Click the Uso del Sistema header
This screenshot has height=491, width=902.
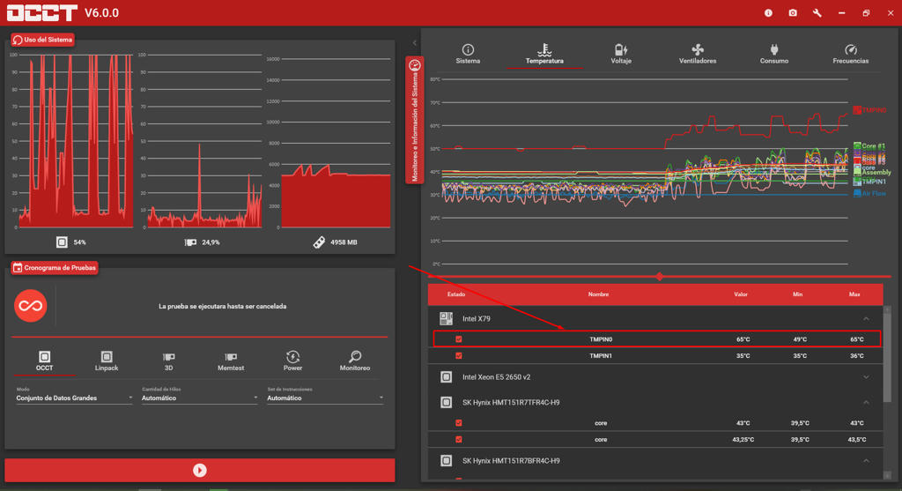pos(42,40)
